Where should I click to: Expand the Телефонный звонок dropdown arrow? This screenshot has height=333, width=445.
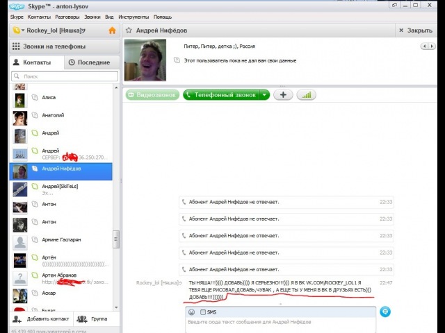264,95
